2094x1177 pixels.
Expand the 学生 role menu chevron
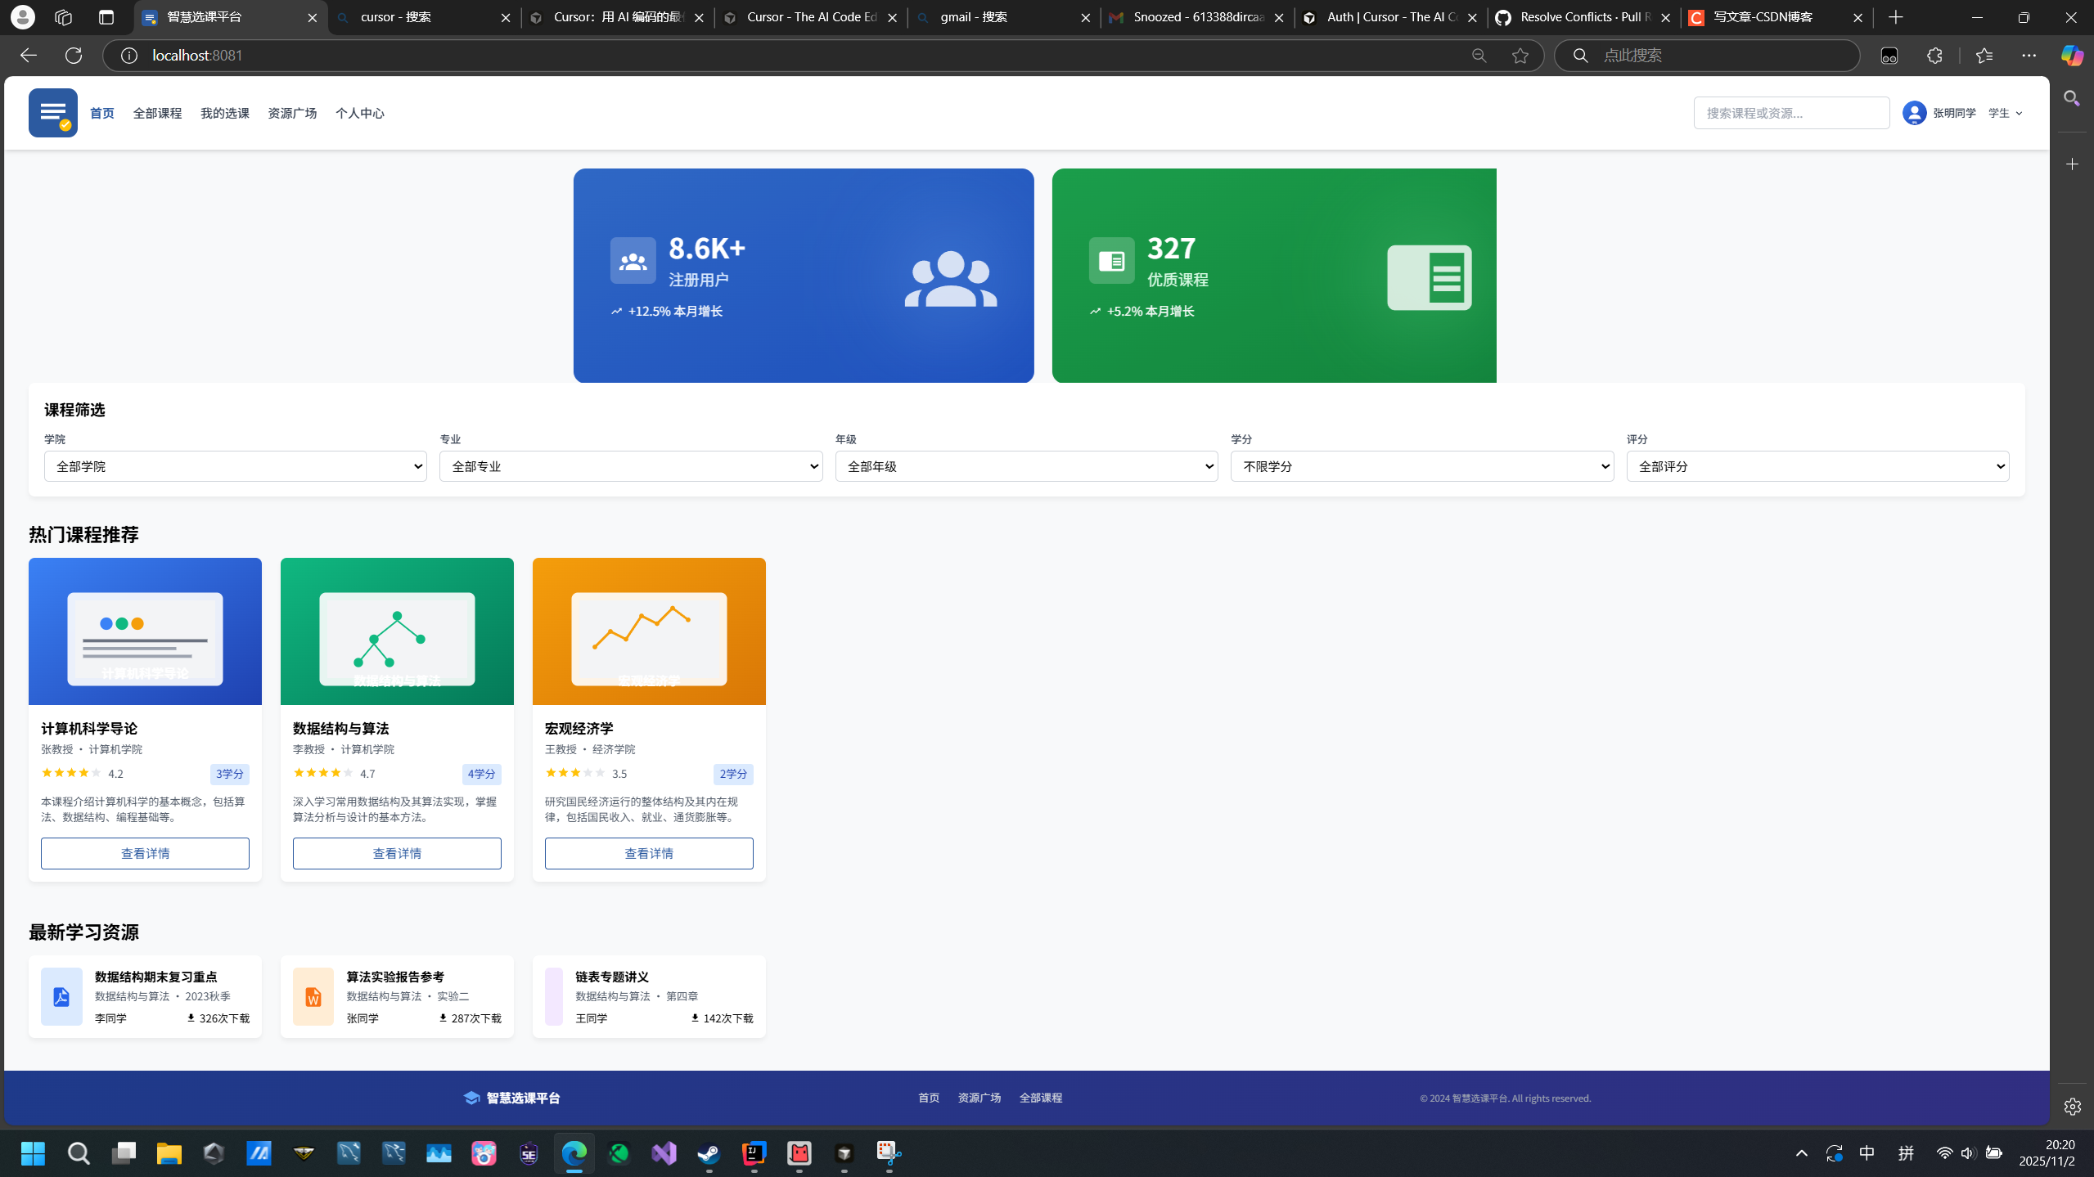pyautogui.click(x=2019, y=114)
